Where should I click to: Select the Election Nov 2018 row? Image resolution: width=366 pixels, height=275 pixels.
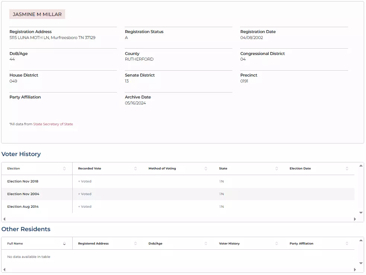(178, 181)
